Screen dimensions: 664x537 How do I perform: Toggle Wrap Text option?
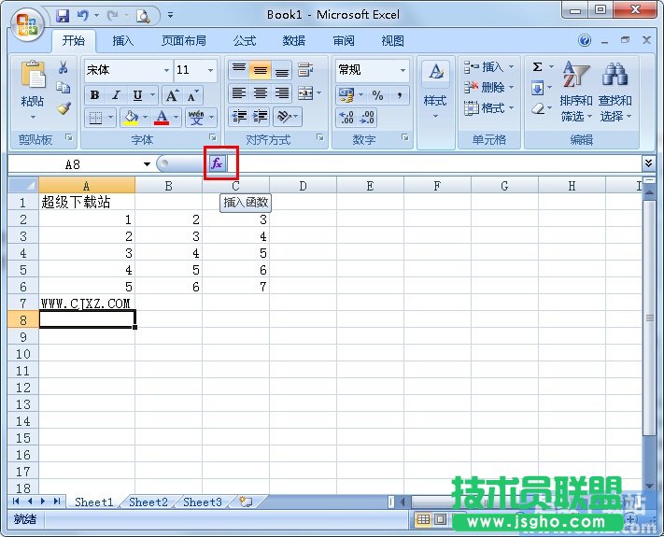click(305, 69)
